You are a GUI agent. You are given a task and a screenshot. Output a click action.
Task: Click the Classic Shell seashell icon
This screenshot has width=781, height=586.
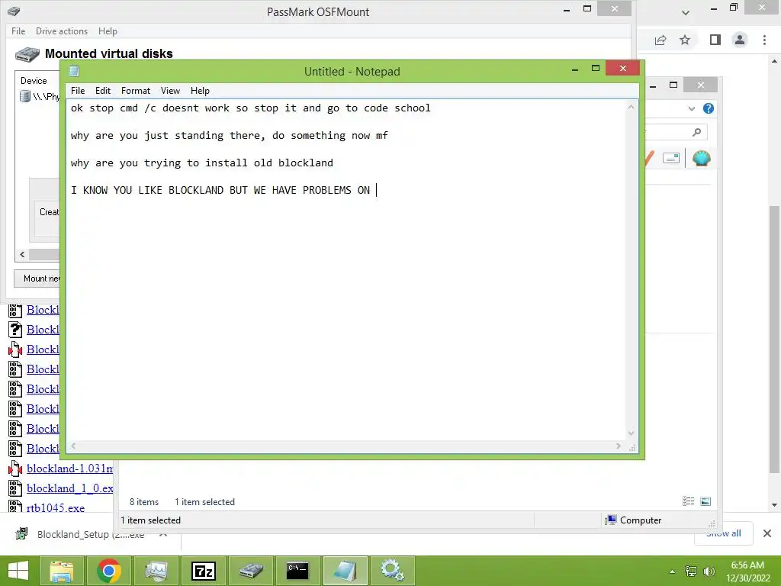tap(702, 159)
